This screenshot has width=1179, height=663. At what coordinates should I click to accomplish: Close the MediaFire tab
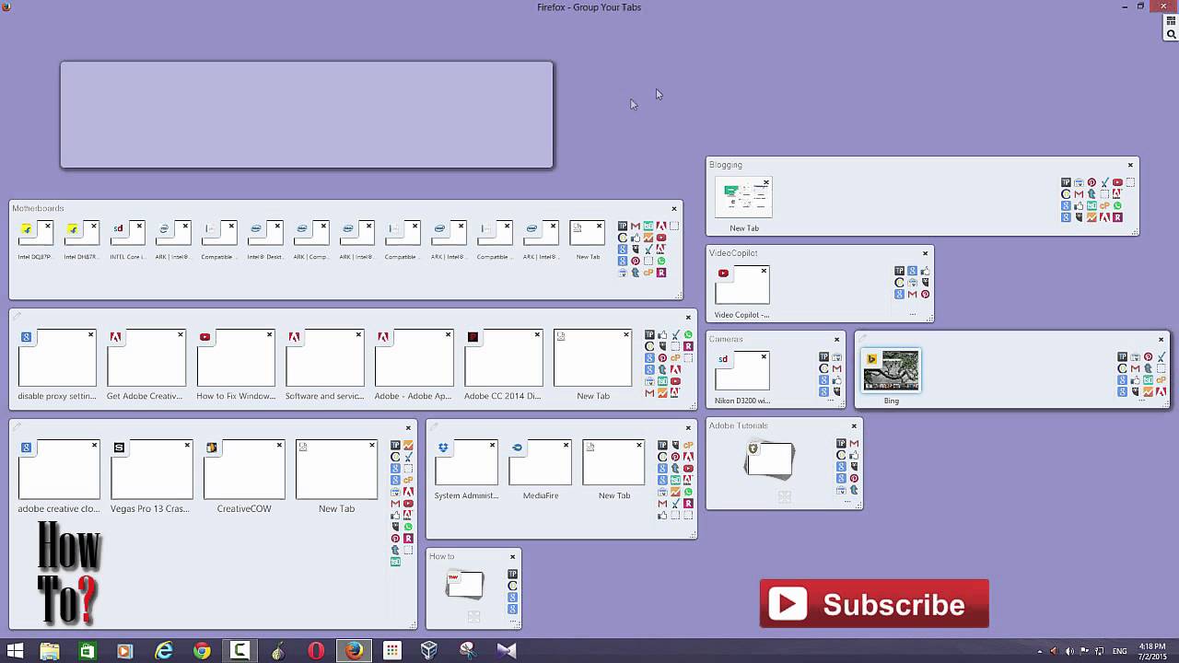(566, 446)
